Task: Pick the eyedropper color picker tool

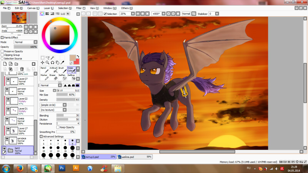Action: coord(62,62)
